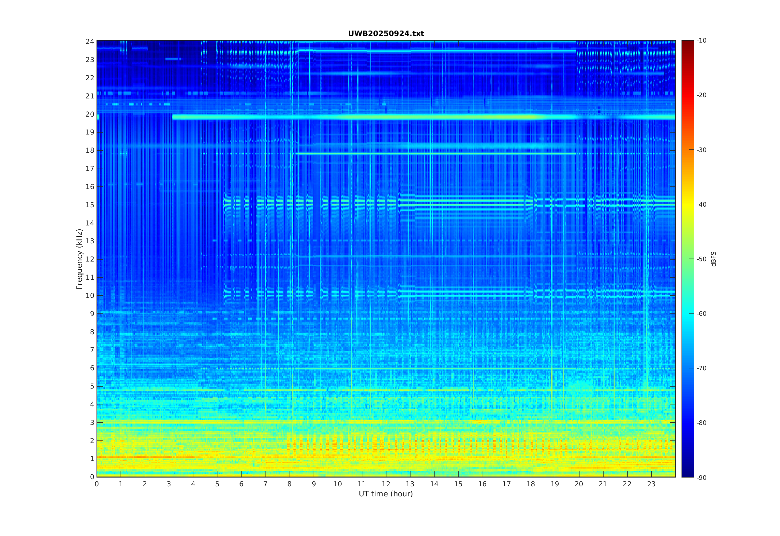Click the y-axis tick label 5

[x=92, y=386]
